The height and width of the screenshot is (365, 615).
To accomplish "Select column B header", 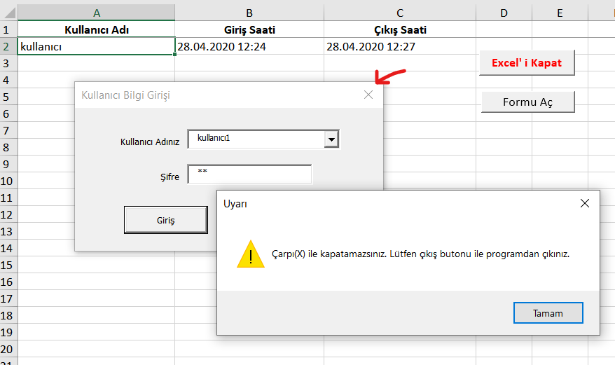I will pyautogui.click(x=249, y=13).
